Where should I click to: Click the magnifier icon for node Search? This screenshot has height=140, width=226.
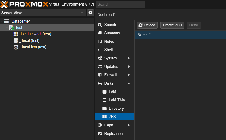pos(100,25)
